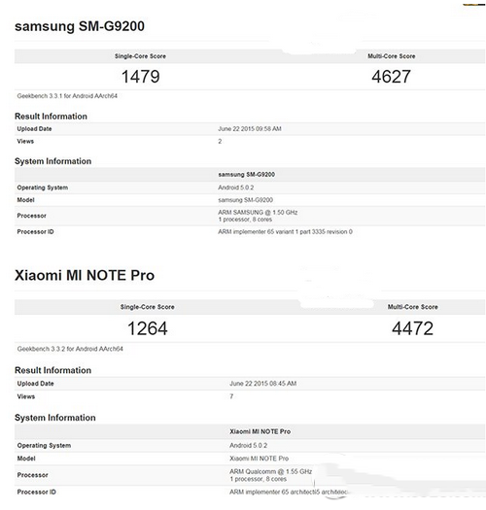Select Xiaomi single-core score 1264
The height and width of the screenshot is (510, 486).
[x=148, y=328]
